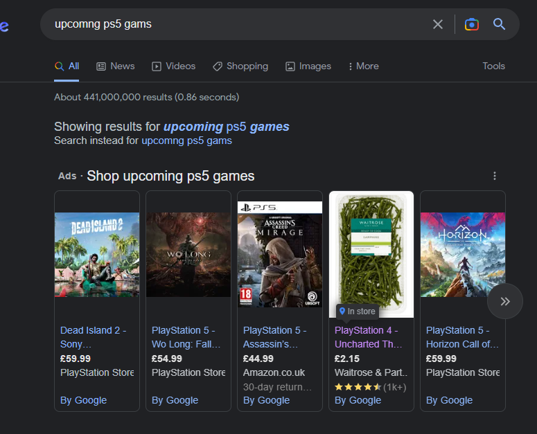Viewport: 537px width, 434px height.
Task: Open the Tools button
Action: (x=493, y=66)
